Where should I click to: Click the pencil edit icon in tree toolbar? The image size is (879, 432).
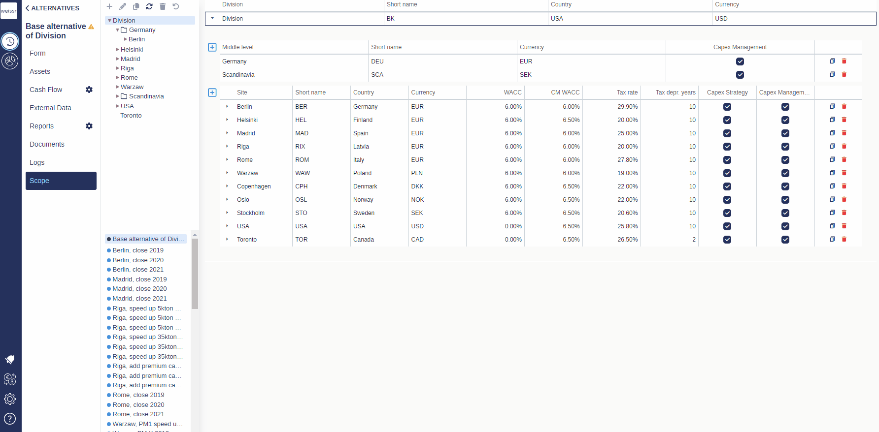[123, 6]
